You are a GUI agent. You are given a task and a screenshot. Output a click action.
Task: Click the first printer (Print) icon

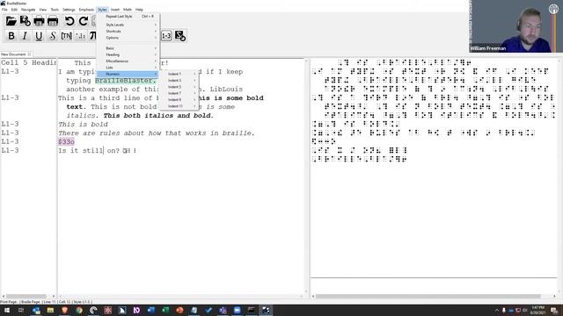[x=39, y=21]
